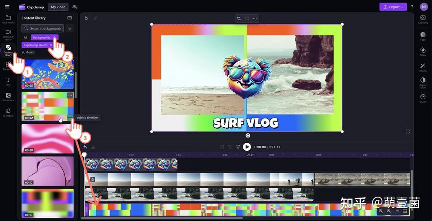Open the Fade panel

(x=423, y=36)
